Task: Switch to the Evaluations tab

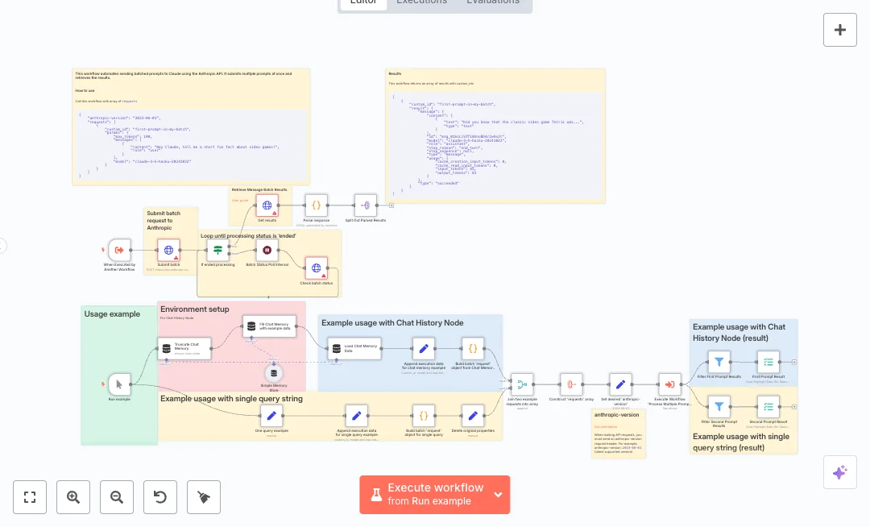Action: tap(493, 2)
